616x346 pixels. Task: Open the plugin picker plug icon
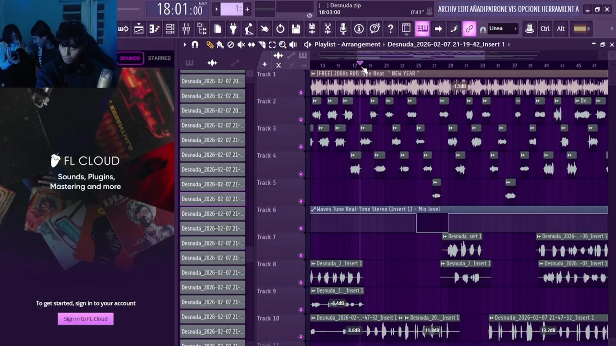click(x=233, y=29)
